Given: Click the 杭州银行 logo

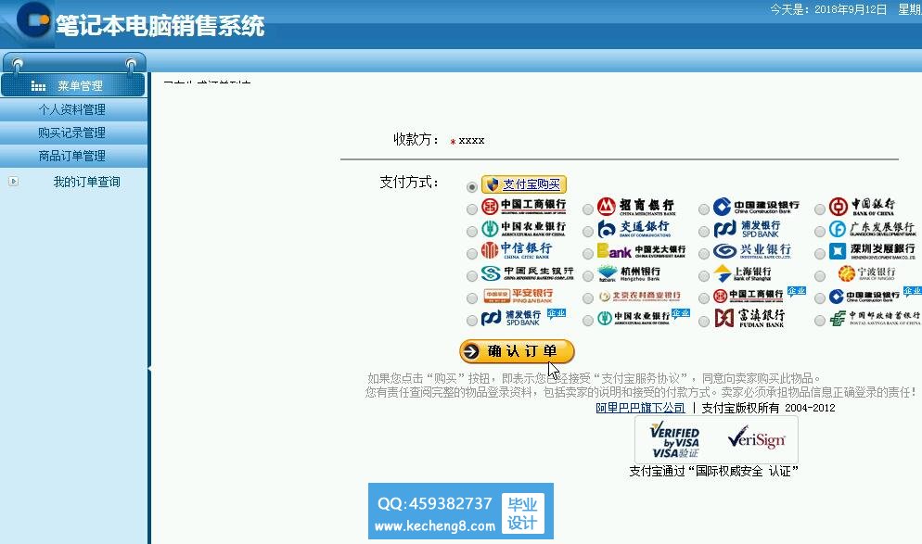Looking at the screenshot, I should click(x=629, y=273).
